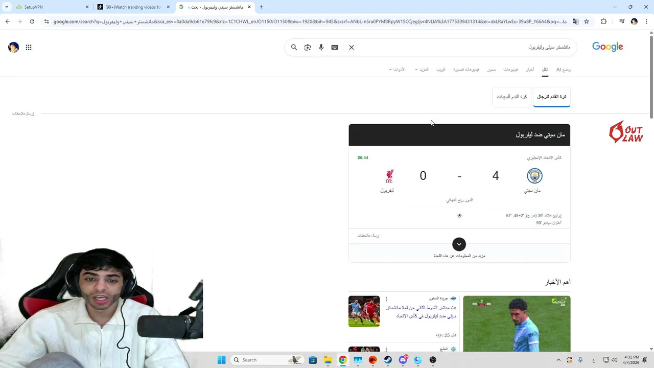Image resolution: width=654 pixels, height=368 pixels.
Task: Click the Windows taskbar Search box
Action: click(x=266, y=360)
